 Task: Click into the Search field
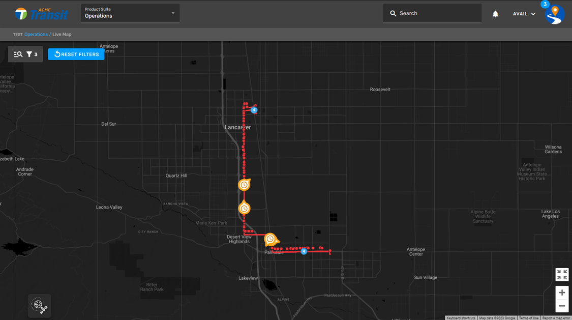[432, 13]
